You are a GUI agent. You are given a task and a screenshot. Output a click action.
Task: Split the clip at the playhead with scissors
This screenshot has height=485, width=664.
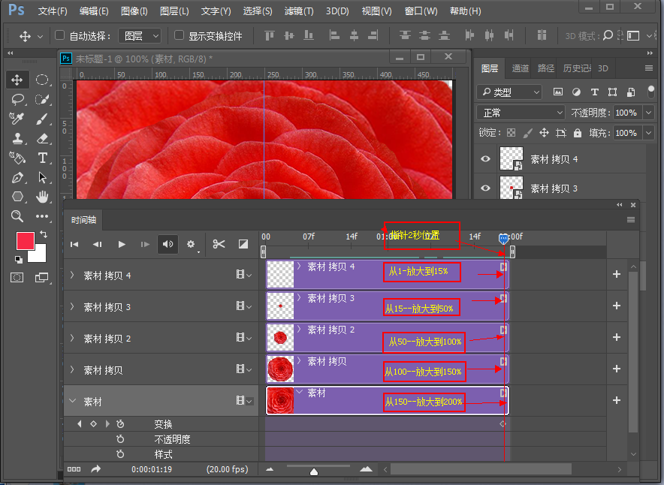click(219, 244)
